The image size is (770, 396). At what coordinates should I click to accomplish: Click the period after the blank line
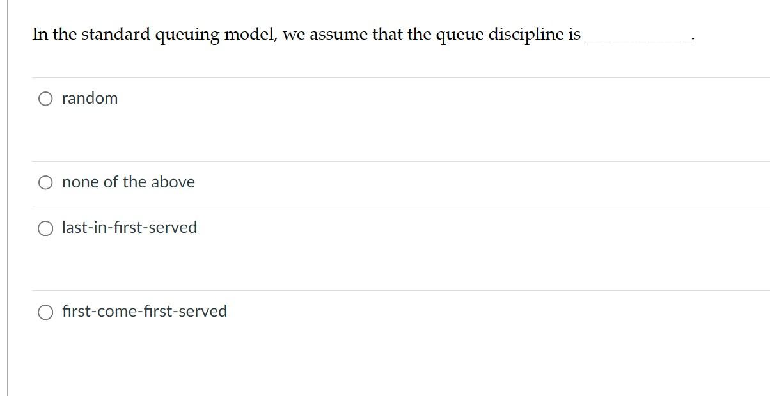[692, 40]
